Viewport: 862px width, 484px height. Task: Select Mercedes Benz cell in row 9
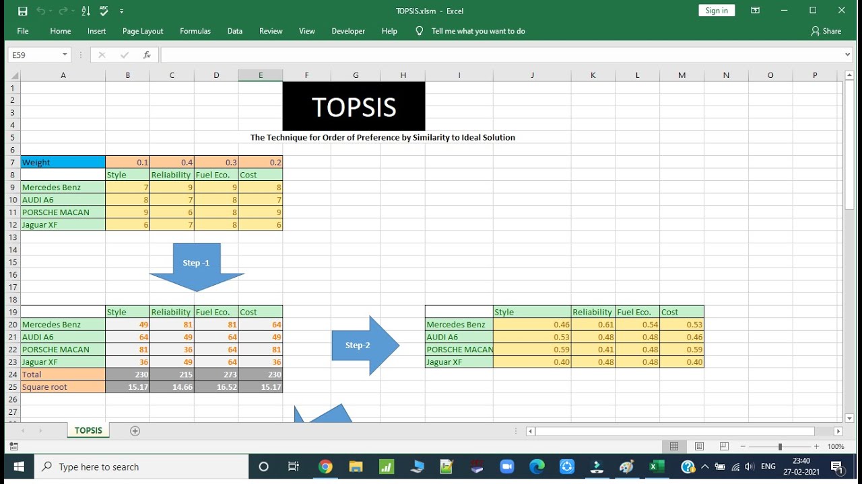63,187
